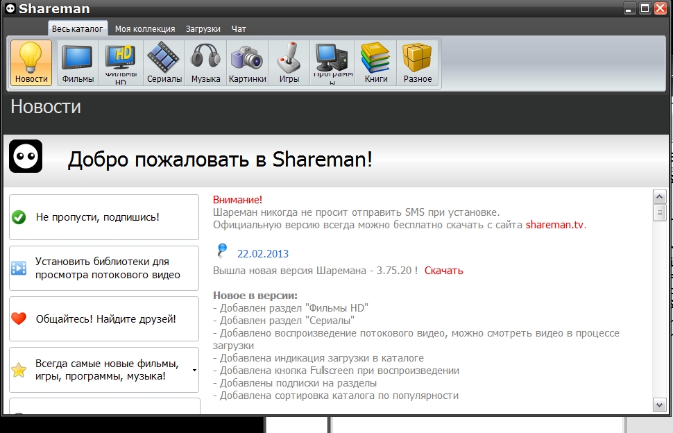The image size is (673, 433).
Task: Click Всегда самые новые фильмы button
Action: [x=104, y=369]
